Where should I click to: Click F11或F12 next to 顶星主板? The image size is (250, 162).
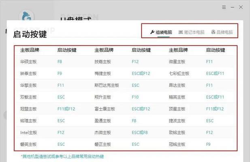(x=215, y=109)
